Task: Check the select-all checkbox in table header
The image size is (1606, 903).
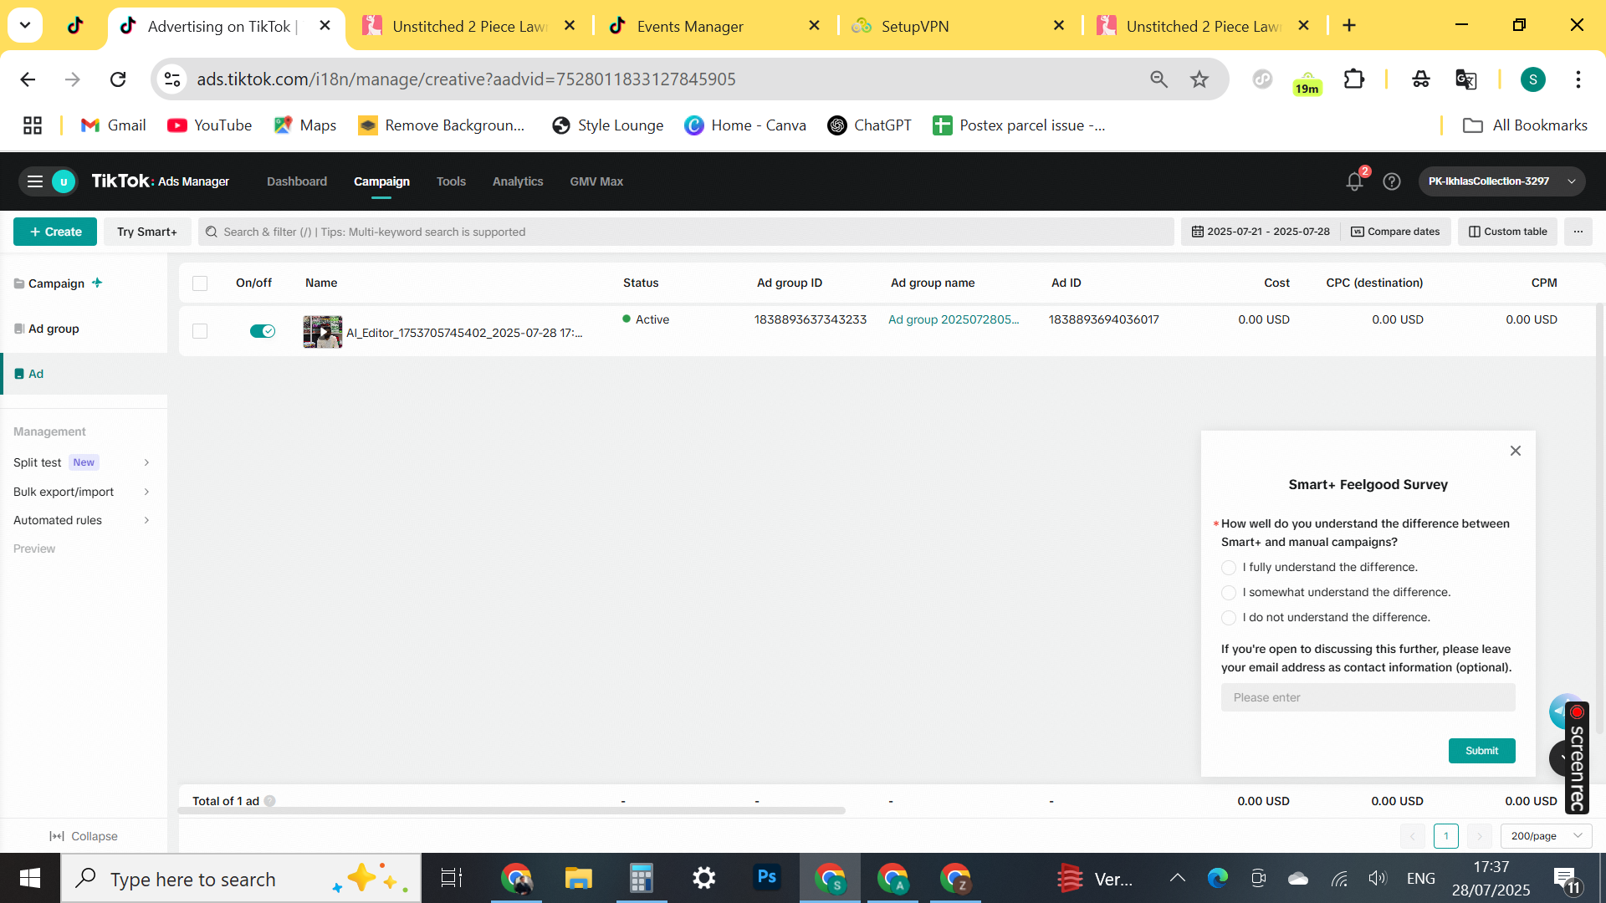Action: (200, 283)
